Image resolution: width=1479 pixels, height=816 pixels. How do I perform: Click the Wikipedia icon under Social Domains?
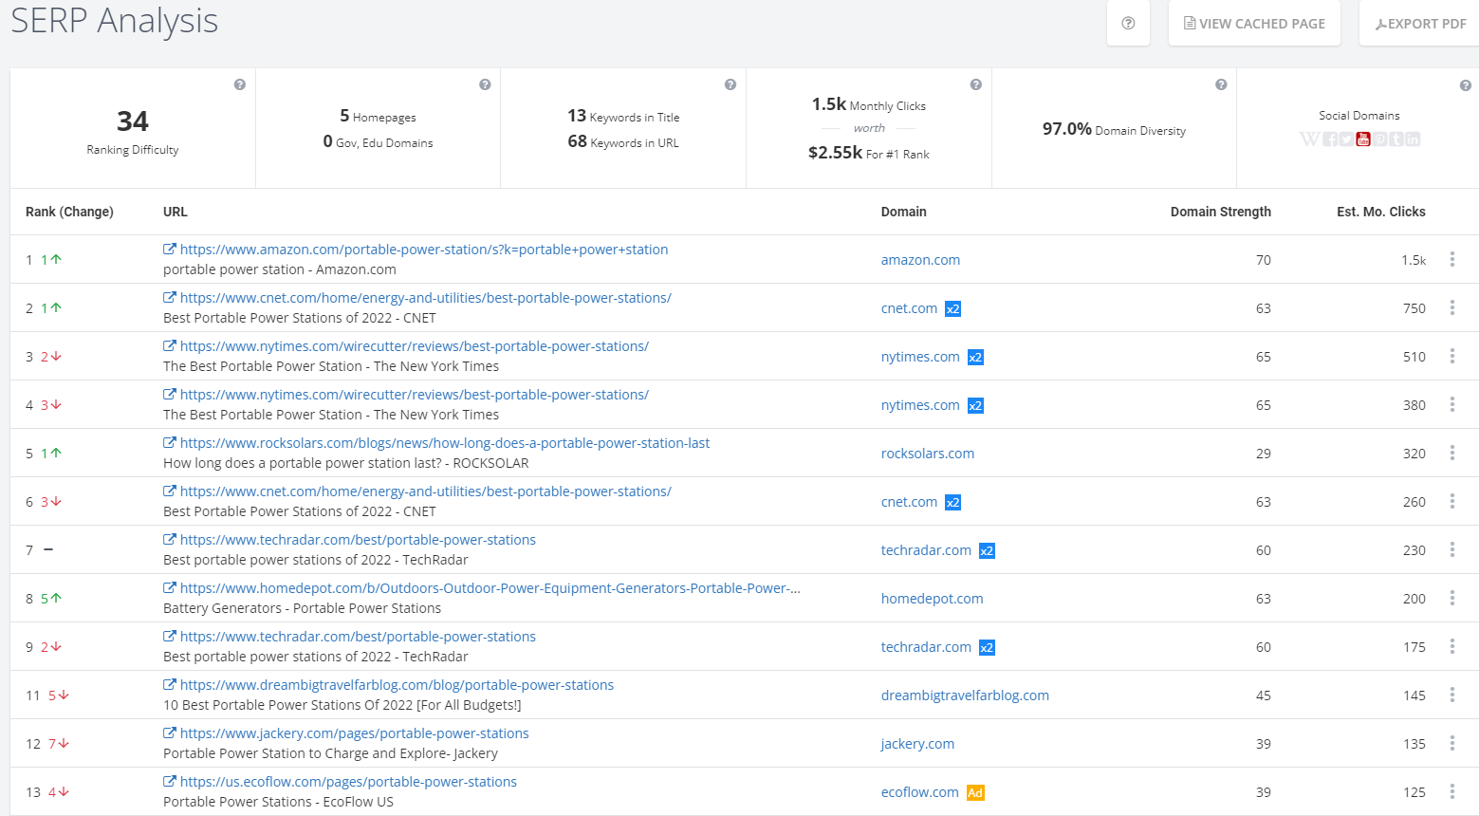click(x=1309, y=139)
